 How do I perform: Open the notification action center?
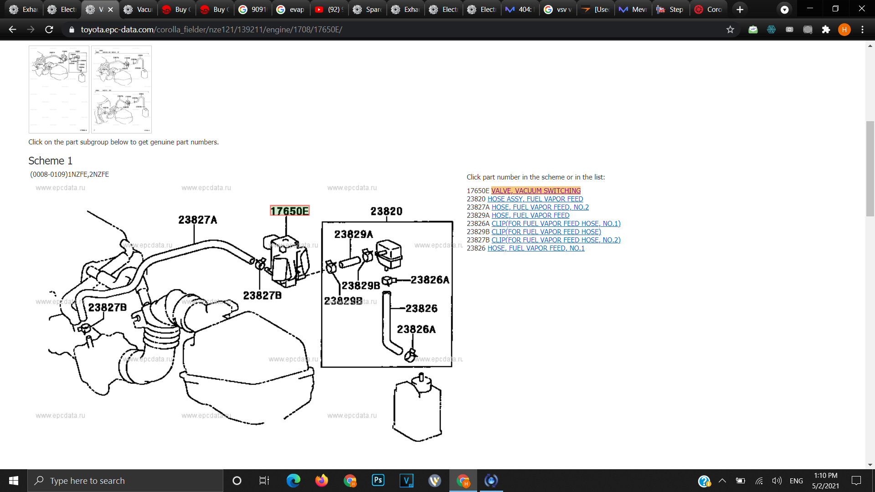point(856,481)
